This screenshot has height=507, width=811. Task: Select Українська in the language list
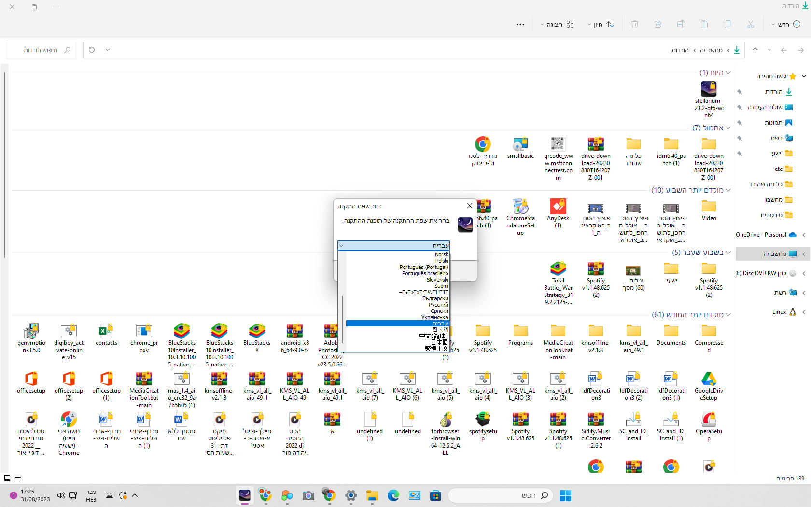pyautogui.click(x=434, y=317)
